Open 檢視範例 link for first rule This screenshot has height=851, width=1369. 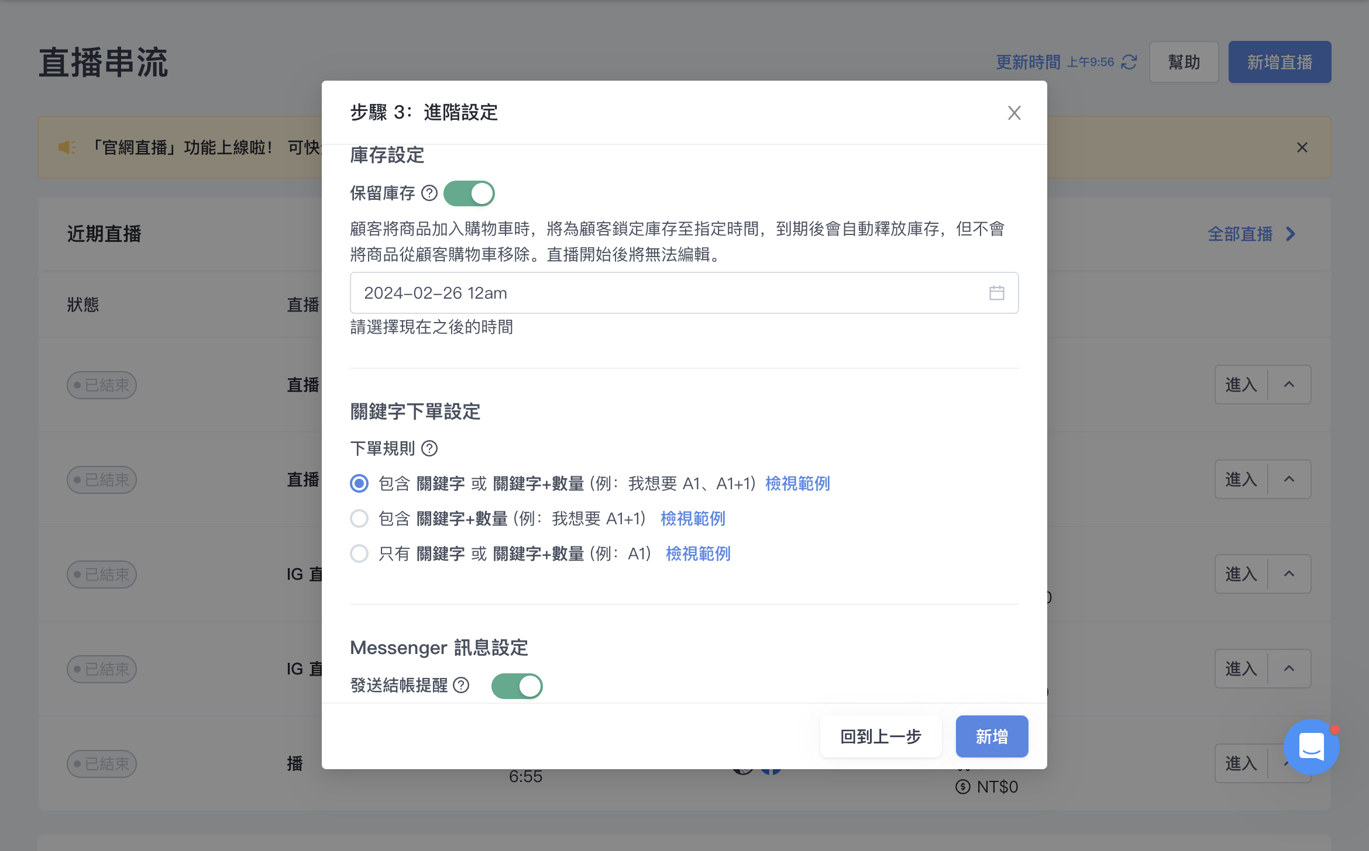[797, 483]
